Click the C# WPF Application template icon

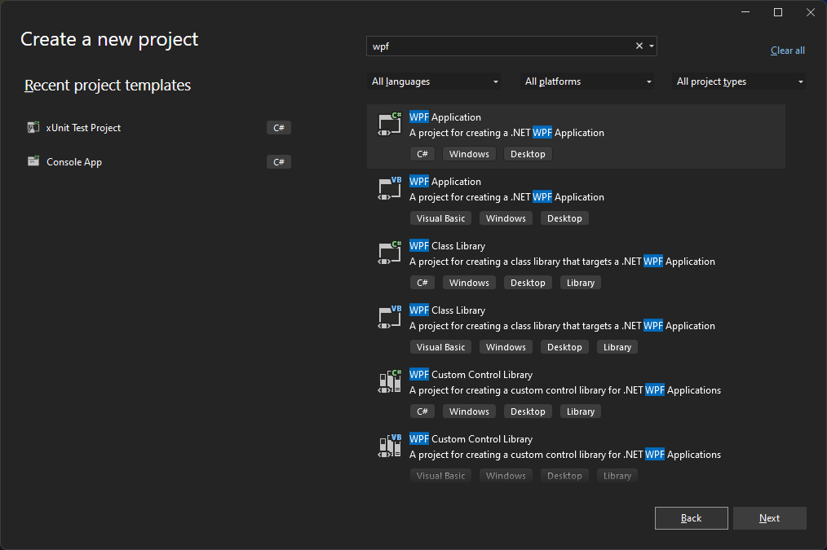(x=389, y=125)
